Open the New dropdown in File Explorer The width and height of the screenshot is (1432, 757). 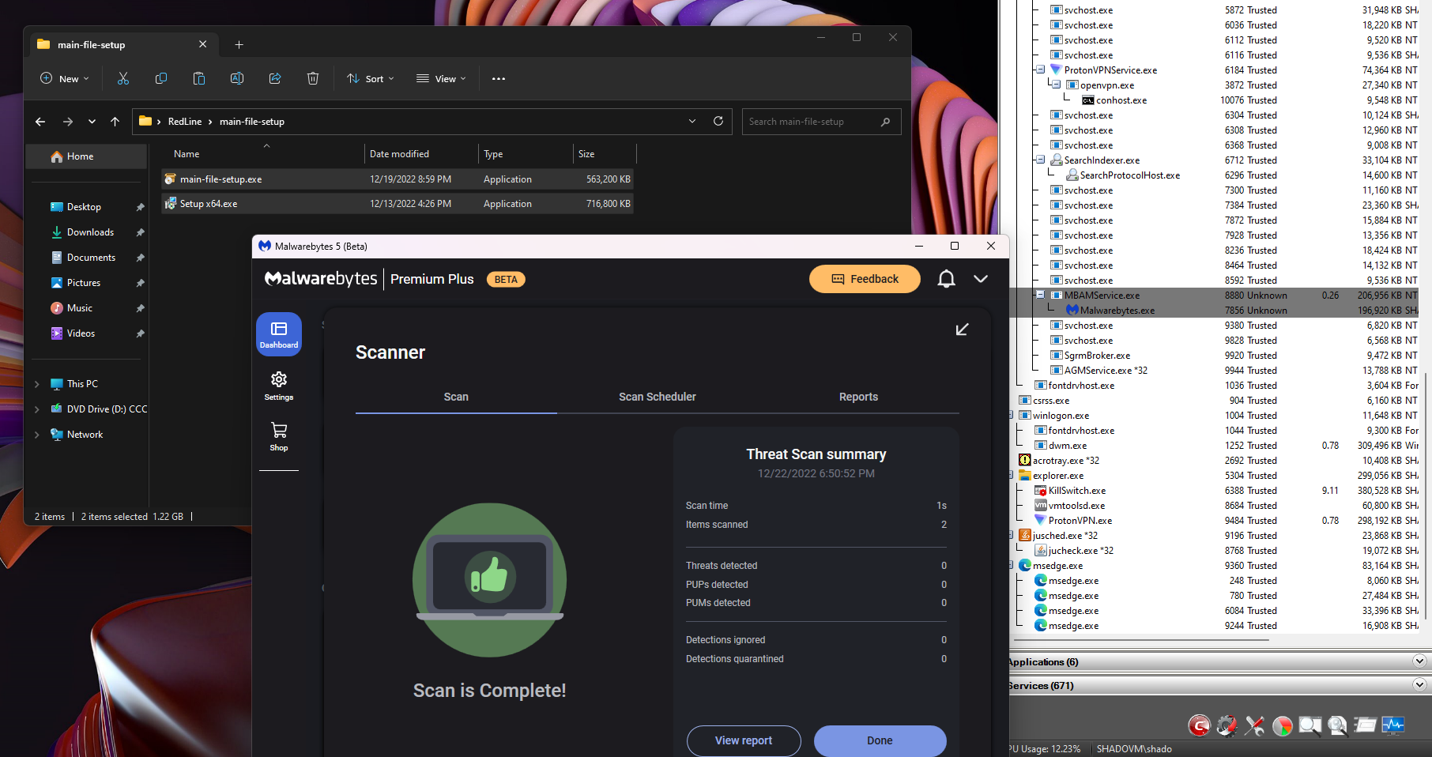point(65,78)
